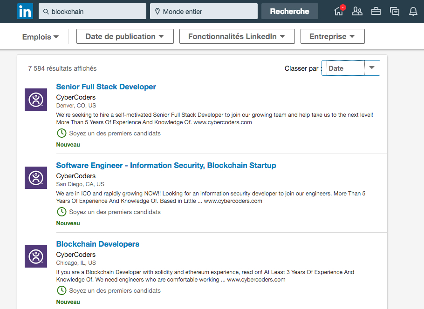424x309 pixels.
Task: Go to home feed with notification dot
Action: [339, 11]
